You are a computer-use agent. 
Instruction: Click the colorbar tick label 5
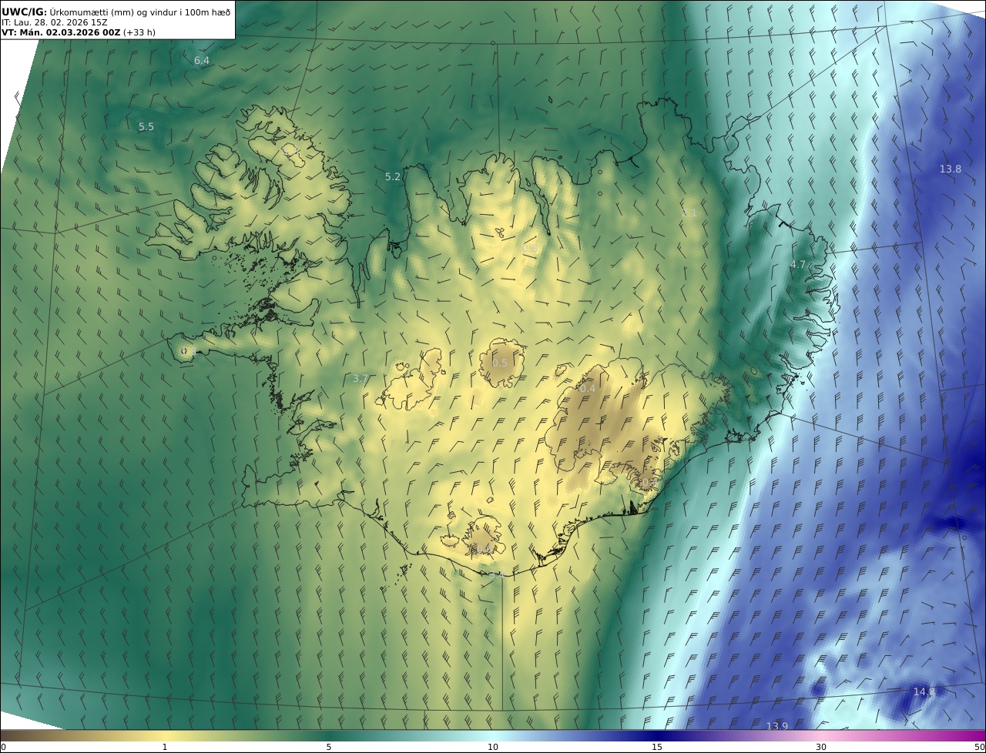(x=329, y=747)
